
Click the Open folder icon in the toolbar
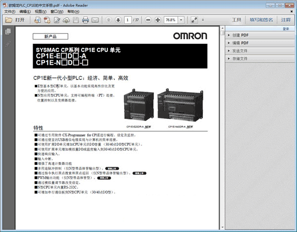(x=8, y=20)
